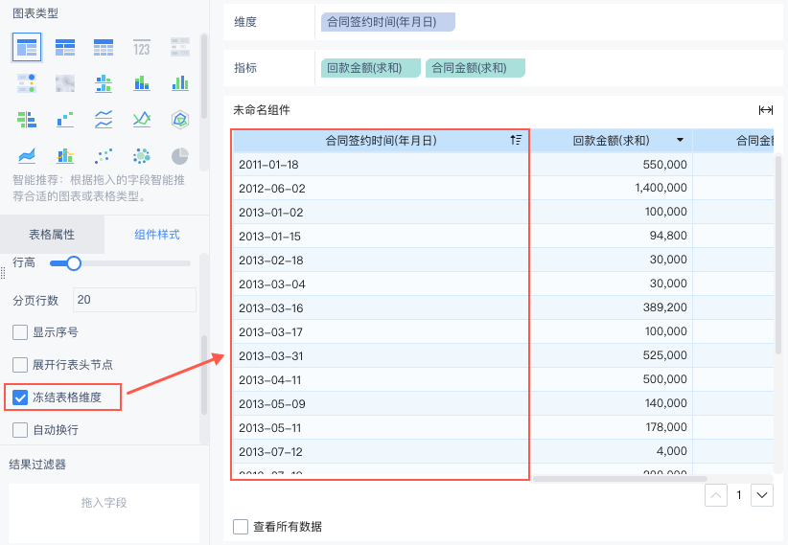Screen dimensions: 788x545
Task: Go to previous page with up chevron
Action: pyautogui.click(x=716, y=495)
